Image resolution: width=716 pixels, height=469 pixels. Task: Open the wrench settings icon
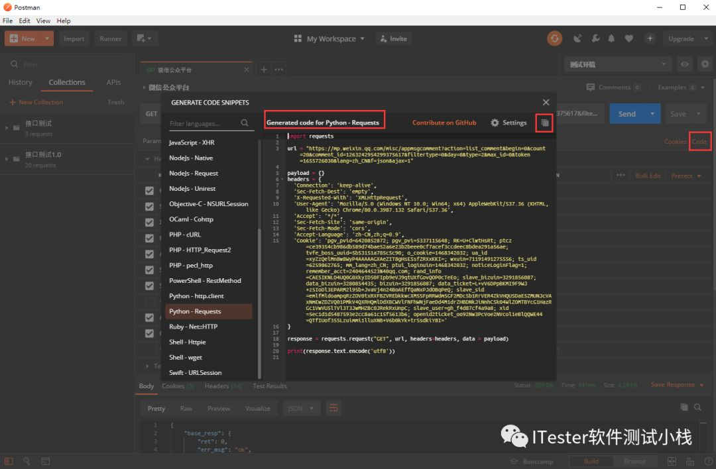(595, 39)
